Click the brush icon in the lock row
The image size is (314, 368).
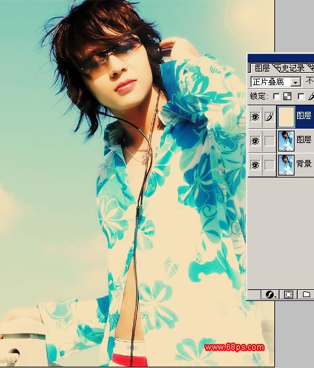pos(311,96)
